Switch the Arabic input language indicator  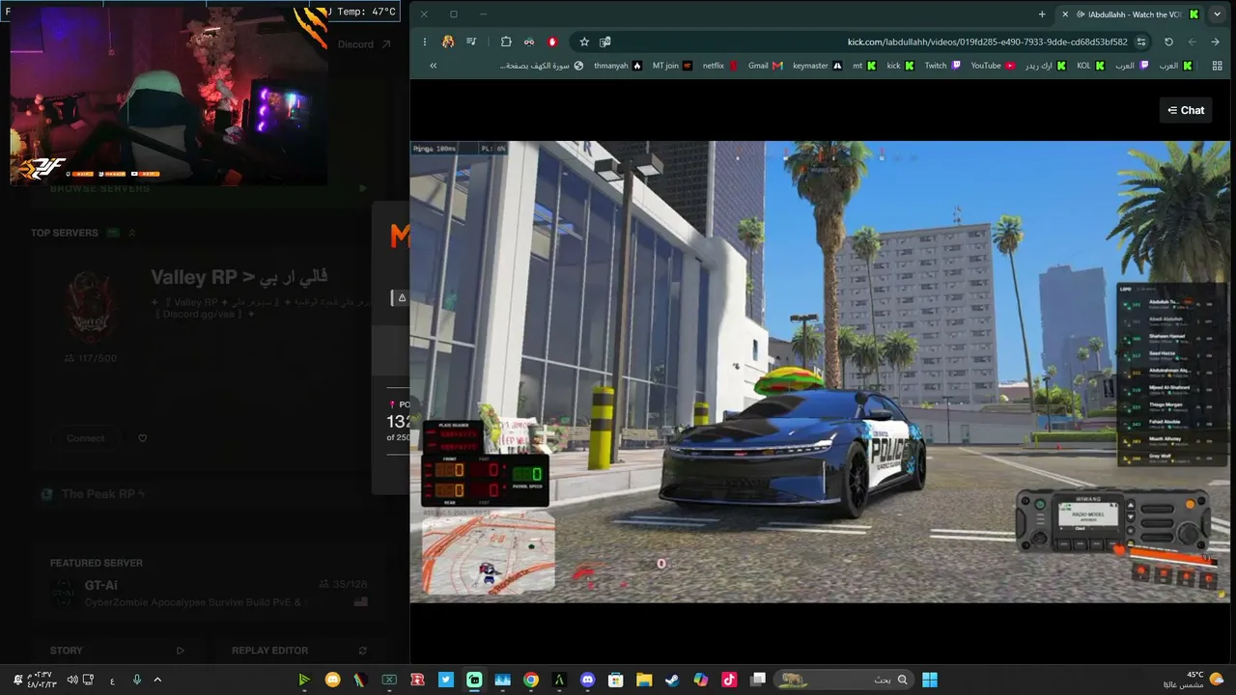point(113,680)
